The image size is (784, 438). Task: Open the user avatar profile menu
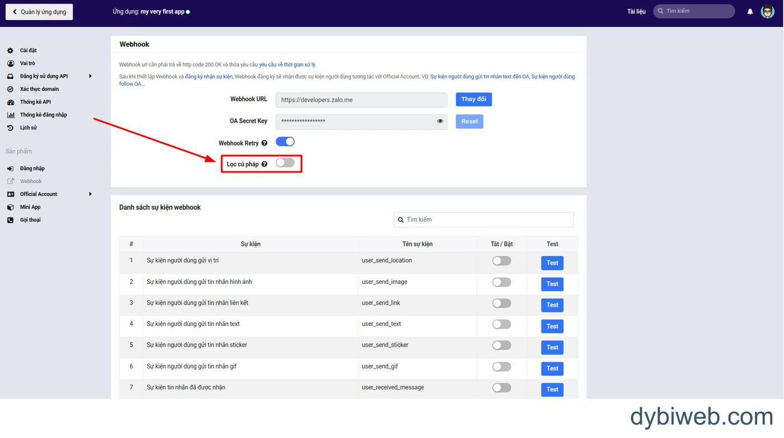coord(767,11)
